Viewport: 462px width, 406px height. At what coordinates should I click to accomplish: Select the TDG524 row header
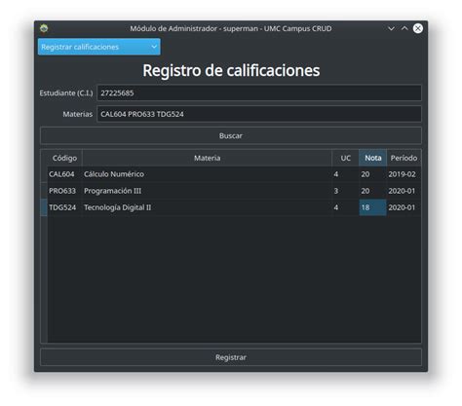tap(44, 207)
